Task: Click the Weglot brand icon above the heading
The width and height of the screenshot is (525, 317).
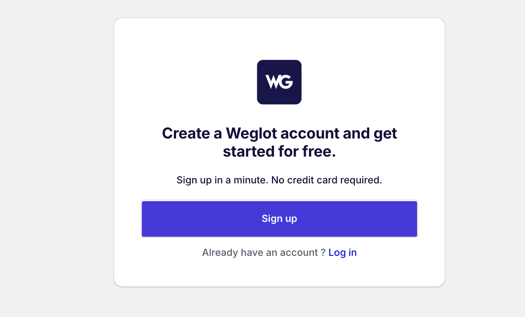Action: [x=279, y=82]
